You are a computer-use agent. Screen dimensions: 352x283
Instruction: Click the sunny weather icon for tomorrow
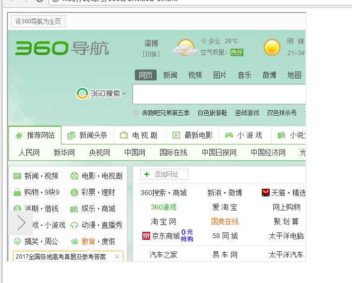pos(272,47)
